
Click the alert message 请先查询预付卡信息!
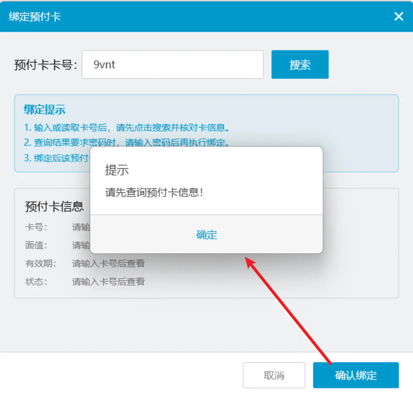pos(154,192)
